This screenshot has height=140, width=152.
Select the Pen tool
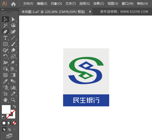(5, 32)
